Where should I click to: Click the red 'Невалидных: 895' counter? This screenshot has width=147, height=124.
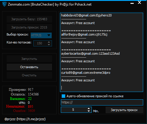20,106
